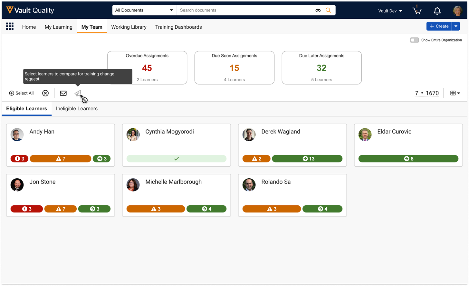Image resolution: width=469 pixels, height=286 pixels.
Task: Open the Overdue Assignments card
Action: pos(147,68)
